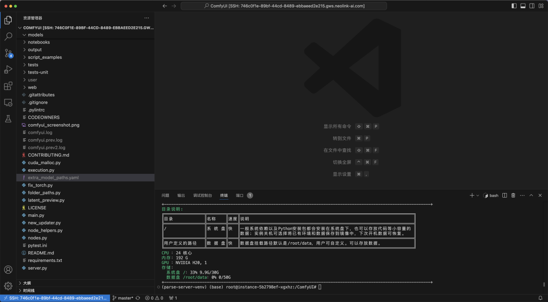
Task: Select the 终端 terminal tab
Action: 224,196
